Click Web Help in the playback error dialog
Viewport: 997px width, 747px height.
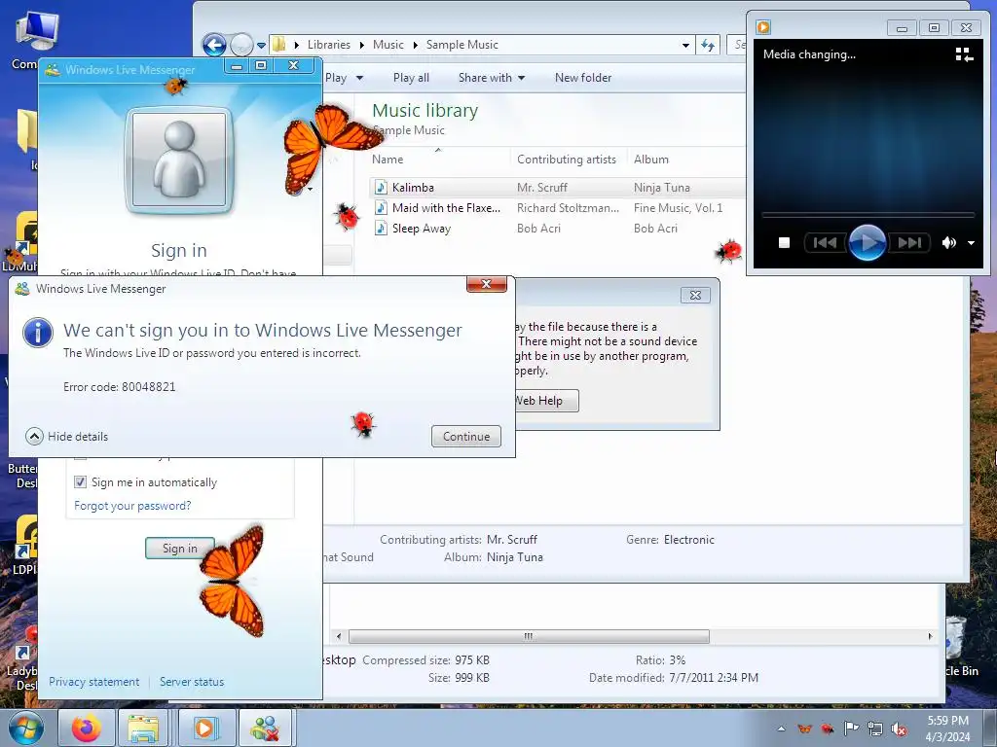pyautogui.click(x=545, y=401)
